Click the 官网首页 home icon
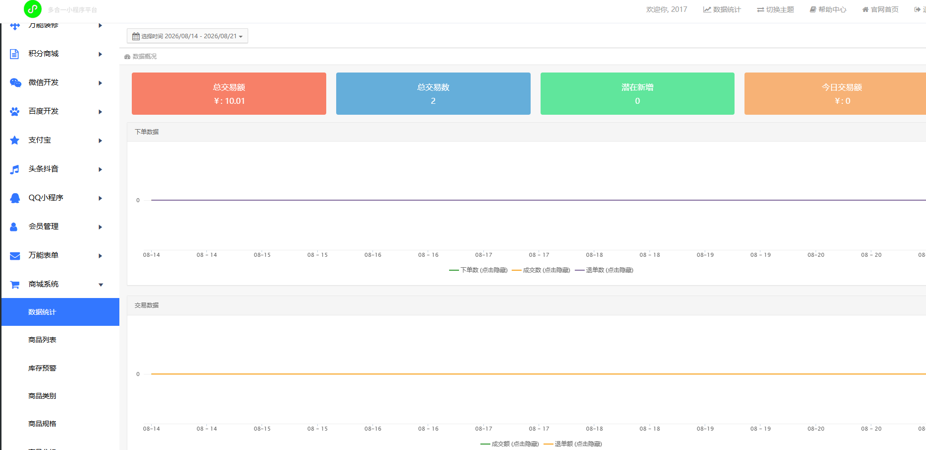This screenshot has width=926, height=450. coord(865,9)
